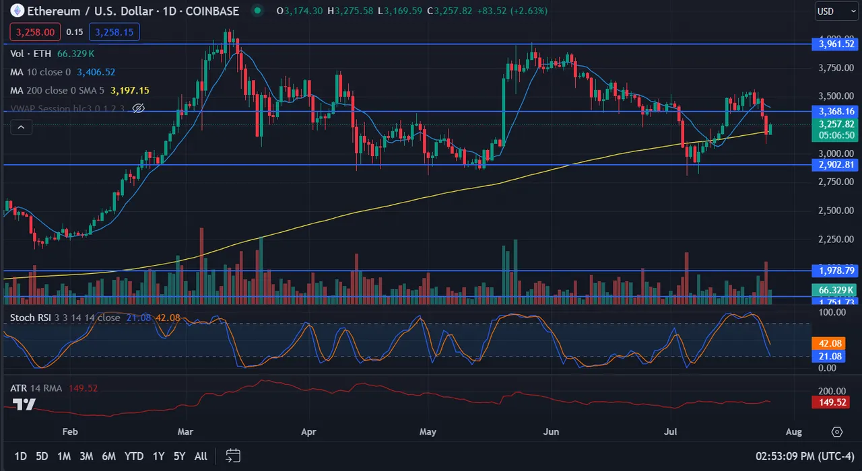Click the Aug label on the time axis
Viewport: 862px width, 471px height.
coord(794,432)
